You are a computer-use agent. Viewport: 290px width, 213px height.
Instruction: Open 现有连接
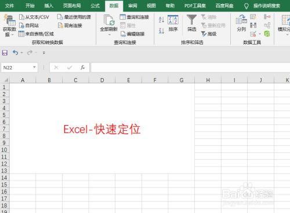[x=70, y=25]
